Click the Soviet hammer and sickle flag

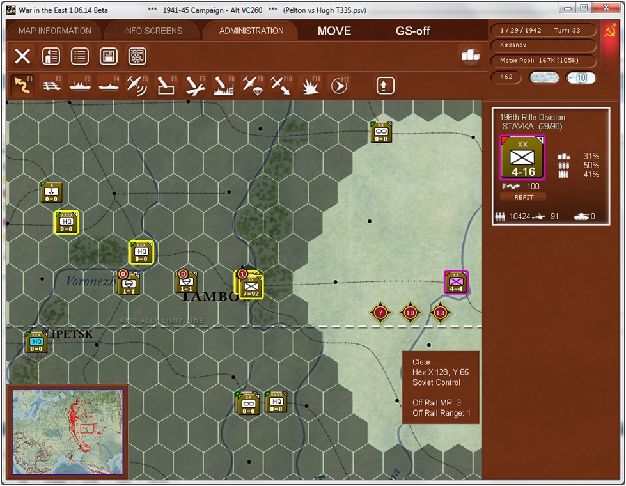(609, 31)
